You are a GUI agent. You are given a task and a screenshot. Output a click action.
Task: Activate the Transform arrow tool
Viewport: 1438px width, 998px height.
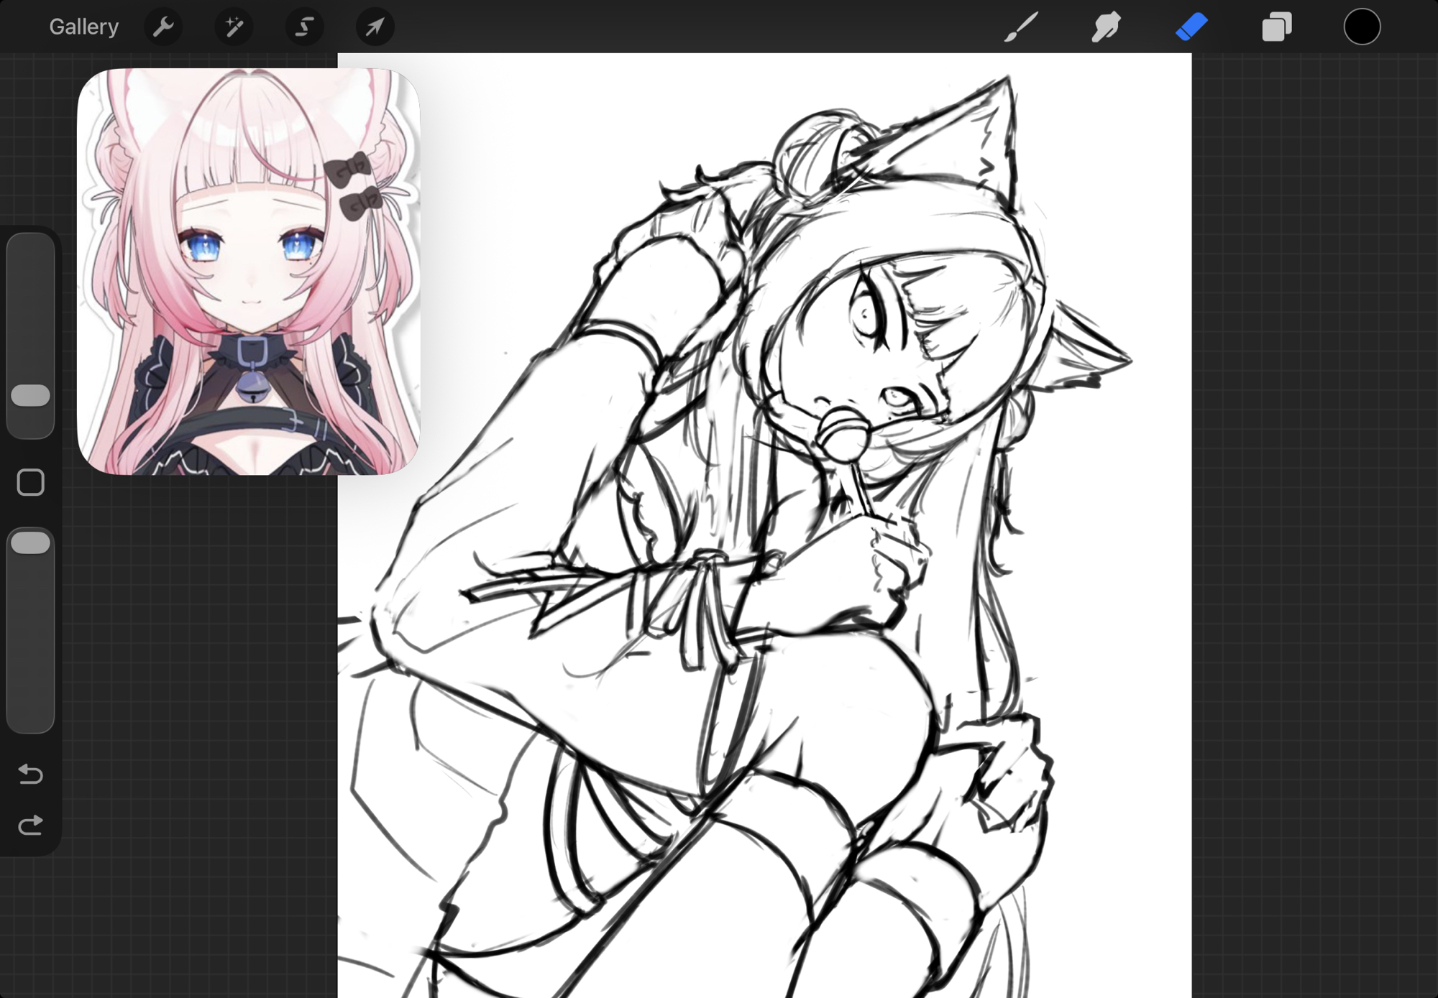click(375, 27)
